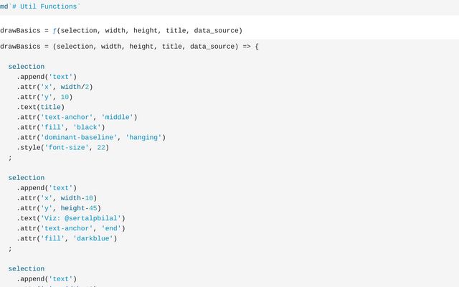This screenshot has width=459, height=287.
Task: Place cursor at the arrow => in the drawBasics definition
Action: click(x=247, y=47)
